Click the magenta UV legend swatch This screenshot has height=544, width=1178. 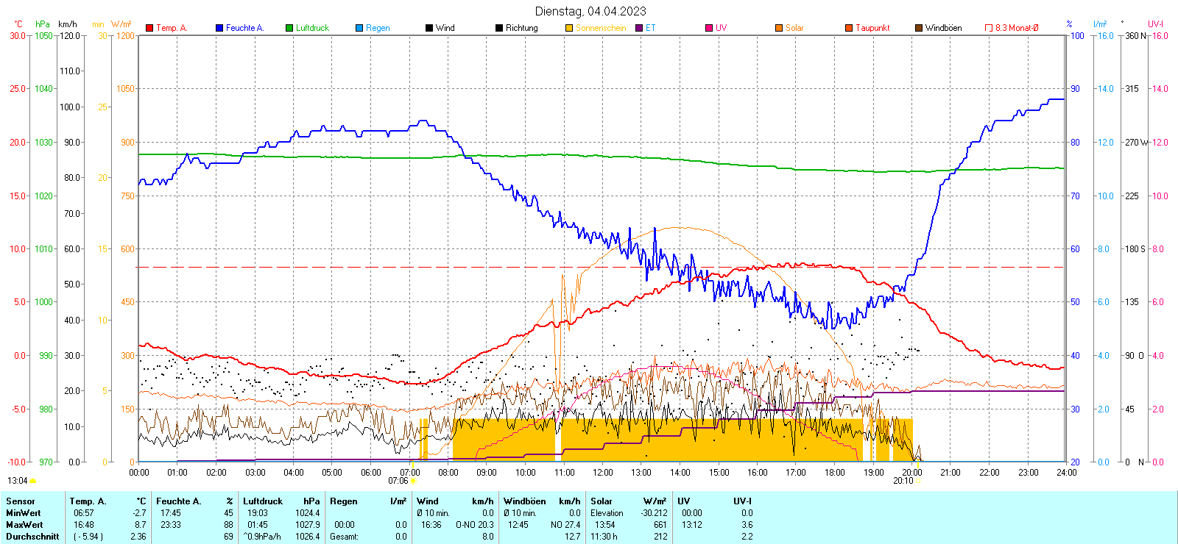709,28
